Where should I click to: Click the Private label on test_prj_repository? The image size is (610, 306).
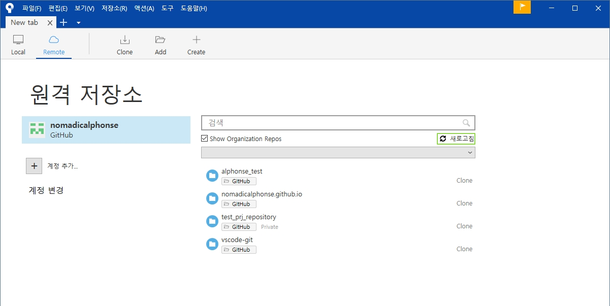(270, 227)
